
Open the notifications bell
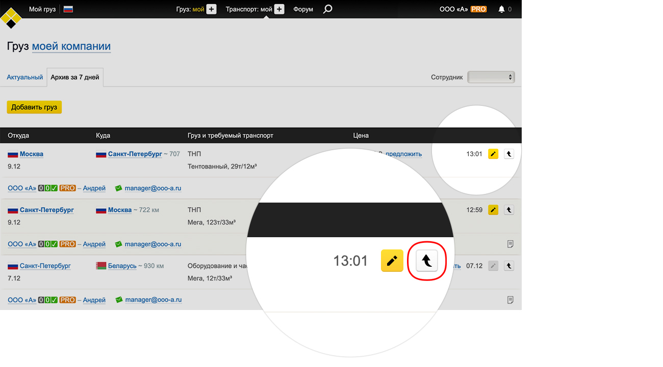pos(502,9)
